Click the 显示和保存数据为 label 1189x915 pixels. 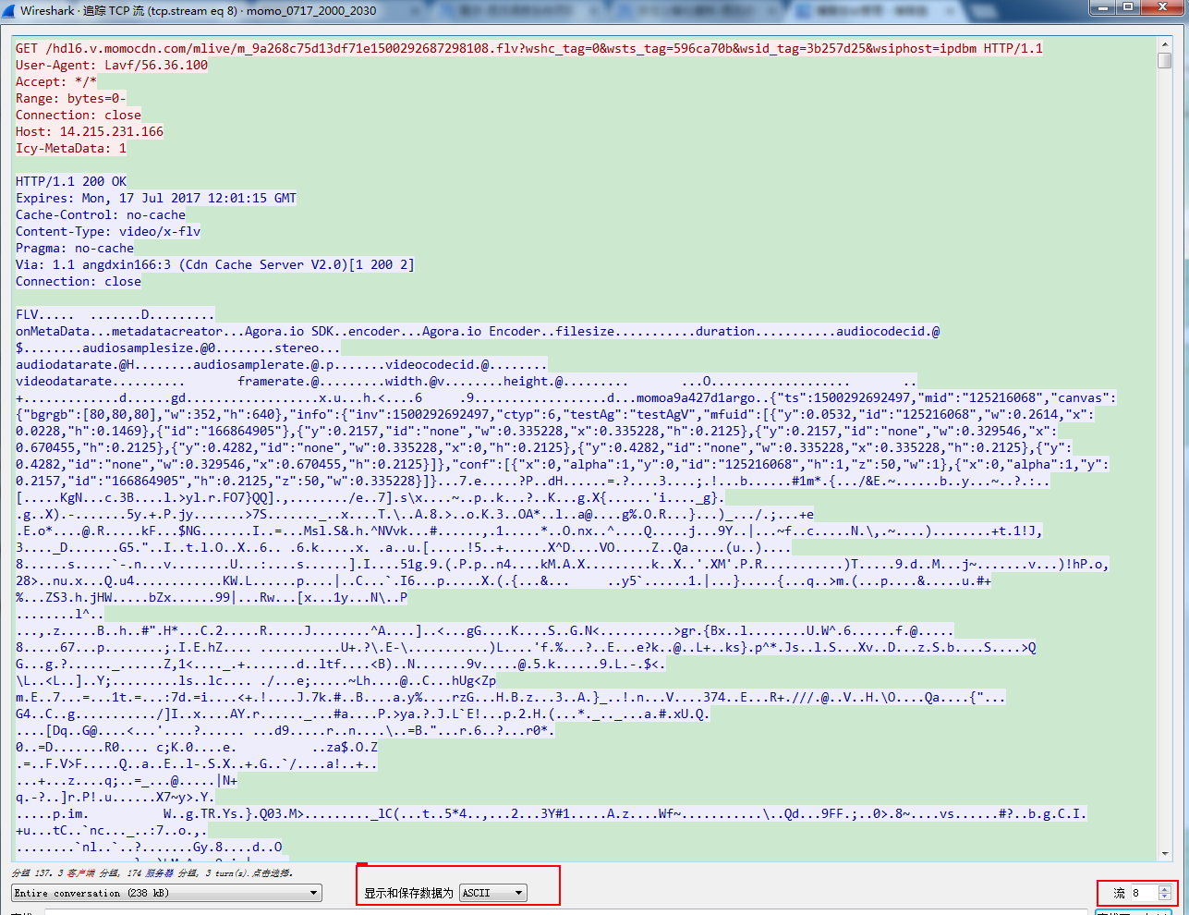point(408,893)
